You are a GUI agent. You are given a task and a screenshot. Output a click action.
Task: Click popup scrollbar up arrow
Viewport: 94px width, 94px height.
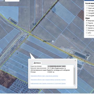74,66
